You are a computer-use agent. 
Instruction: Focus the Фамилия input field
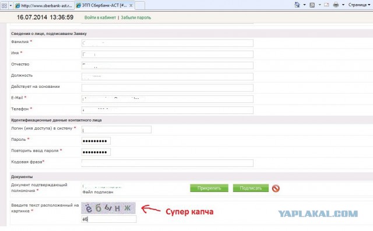point(167,43)
